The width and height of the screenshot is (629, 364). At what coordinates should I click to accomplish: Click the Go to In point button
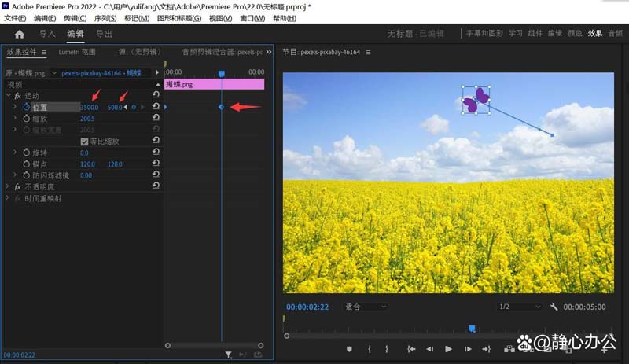[x=411, y=349]
